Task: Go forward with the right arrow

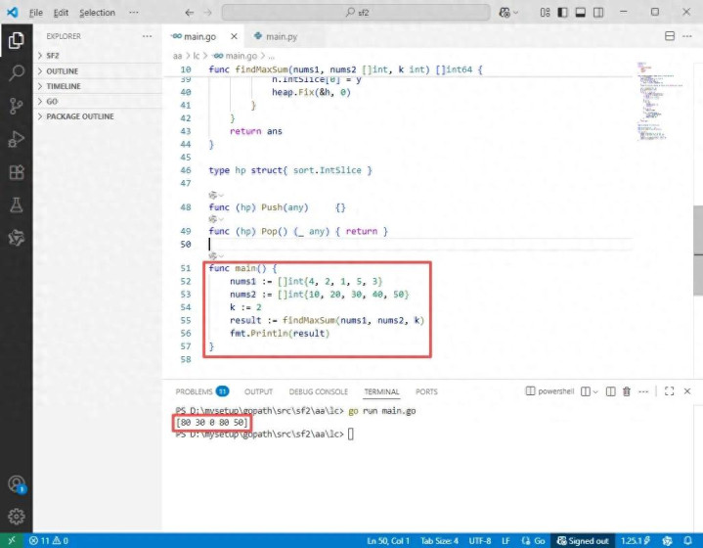Action: coord(207,13)
